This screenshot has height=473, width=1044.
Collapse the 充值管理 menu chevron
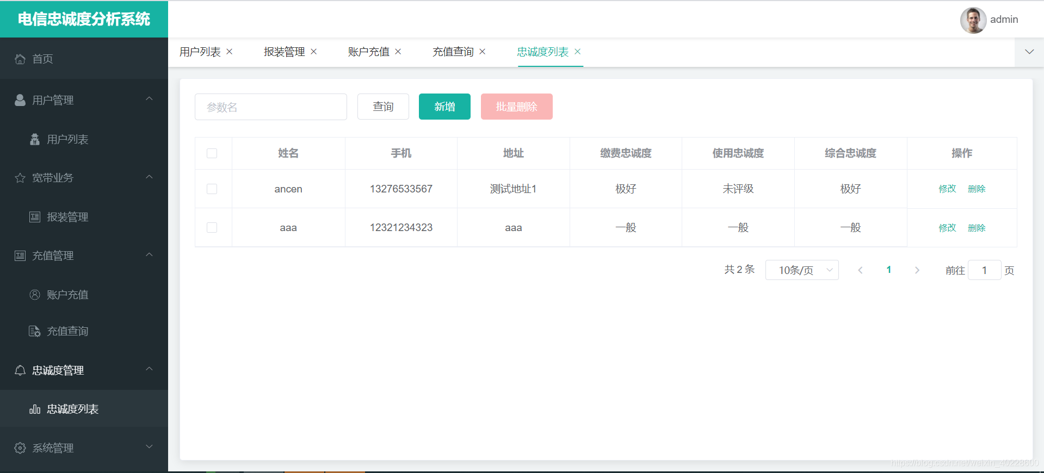pyautogui.click(x=149, y=255)
